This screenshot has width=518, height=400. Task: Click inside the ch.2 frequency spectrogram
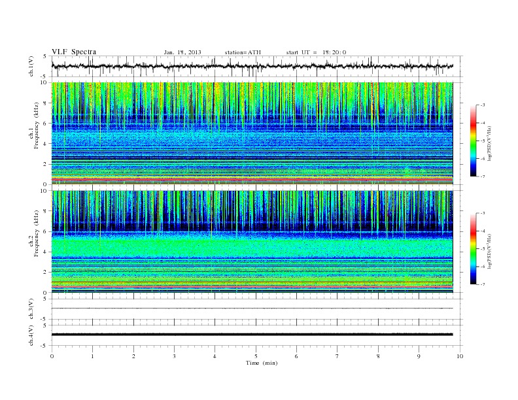tap(252, 242)
